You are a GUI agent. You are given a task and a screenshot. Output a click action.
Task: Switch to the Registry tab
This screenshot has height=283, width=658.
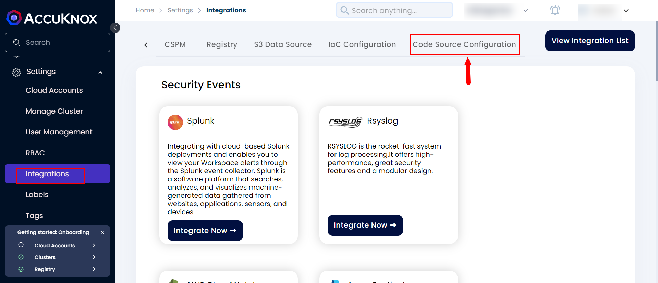pos(222,44)
